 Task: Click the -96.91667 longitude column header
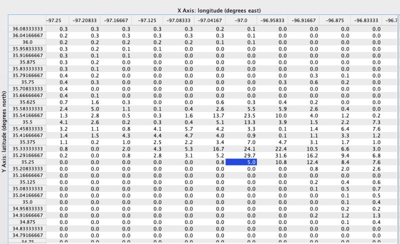303,20
